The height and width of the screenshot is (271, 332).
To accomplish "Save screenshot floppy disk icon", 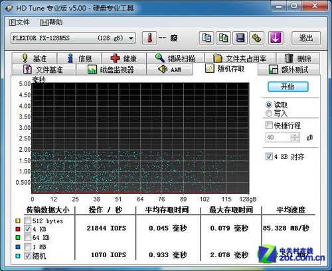I will coord(240,38).
